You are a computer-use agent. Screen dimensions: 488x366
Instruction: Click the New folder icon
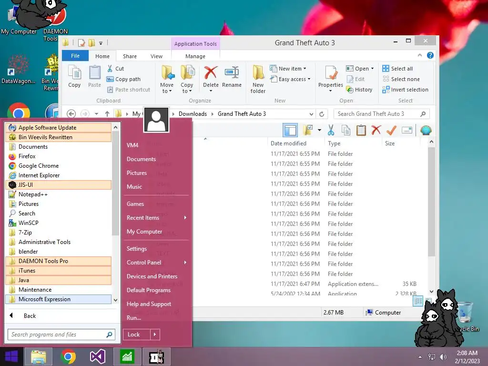pyautogui.click(x=258, y=79)
